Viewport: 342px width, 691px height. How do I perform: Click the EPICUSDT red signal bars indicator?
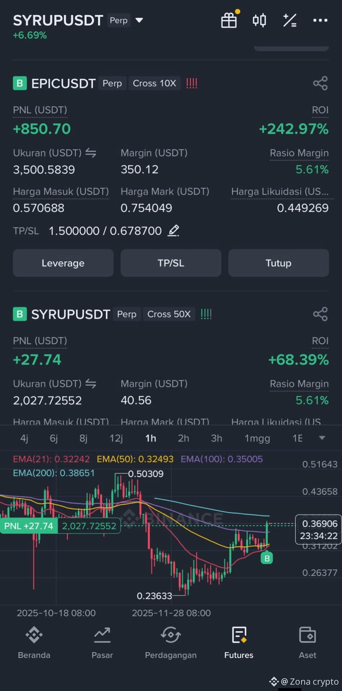tap(192, 84)
